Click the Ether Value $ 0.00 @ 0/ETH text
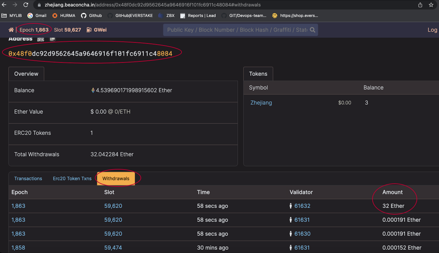 pos(111,112)
